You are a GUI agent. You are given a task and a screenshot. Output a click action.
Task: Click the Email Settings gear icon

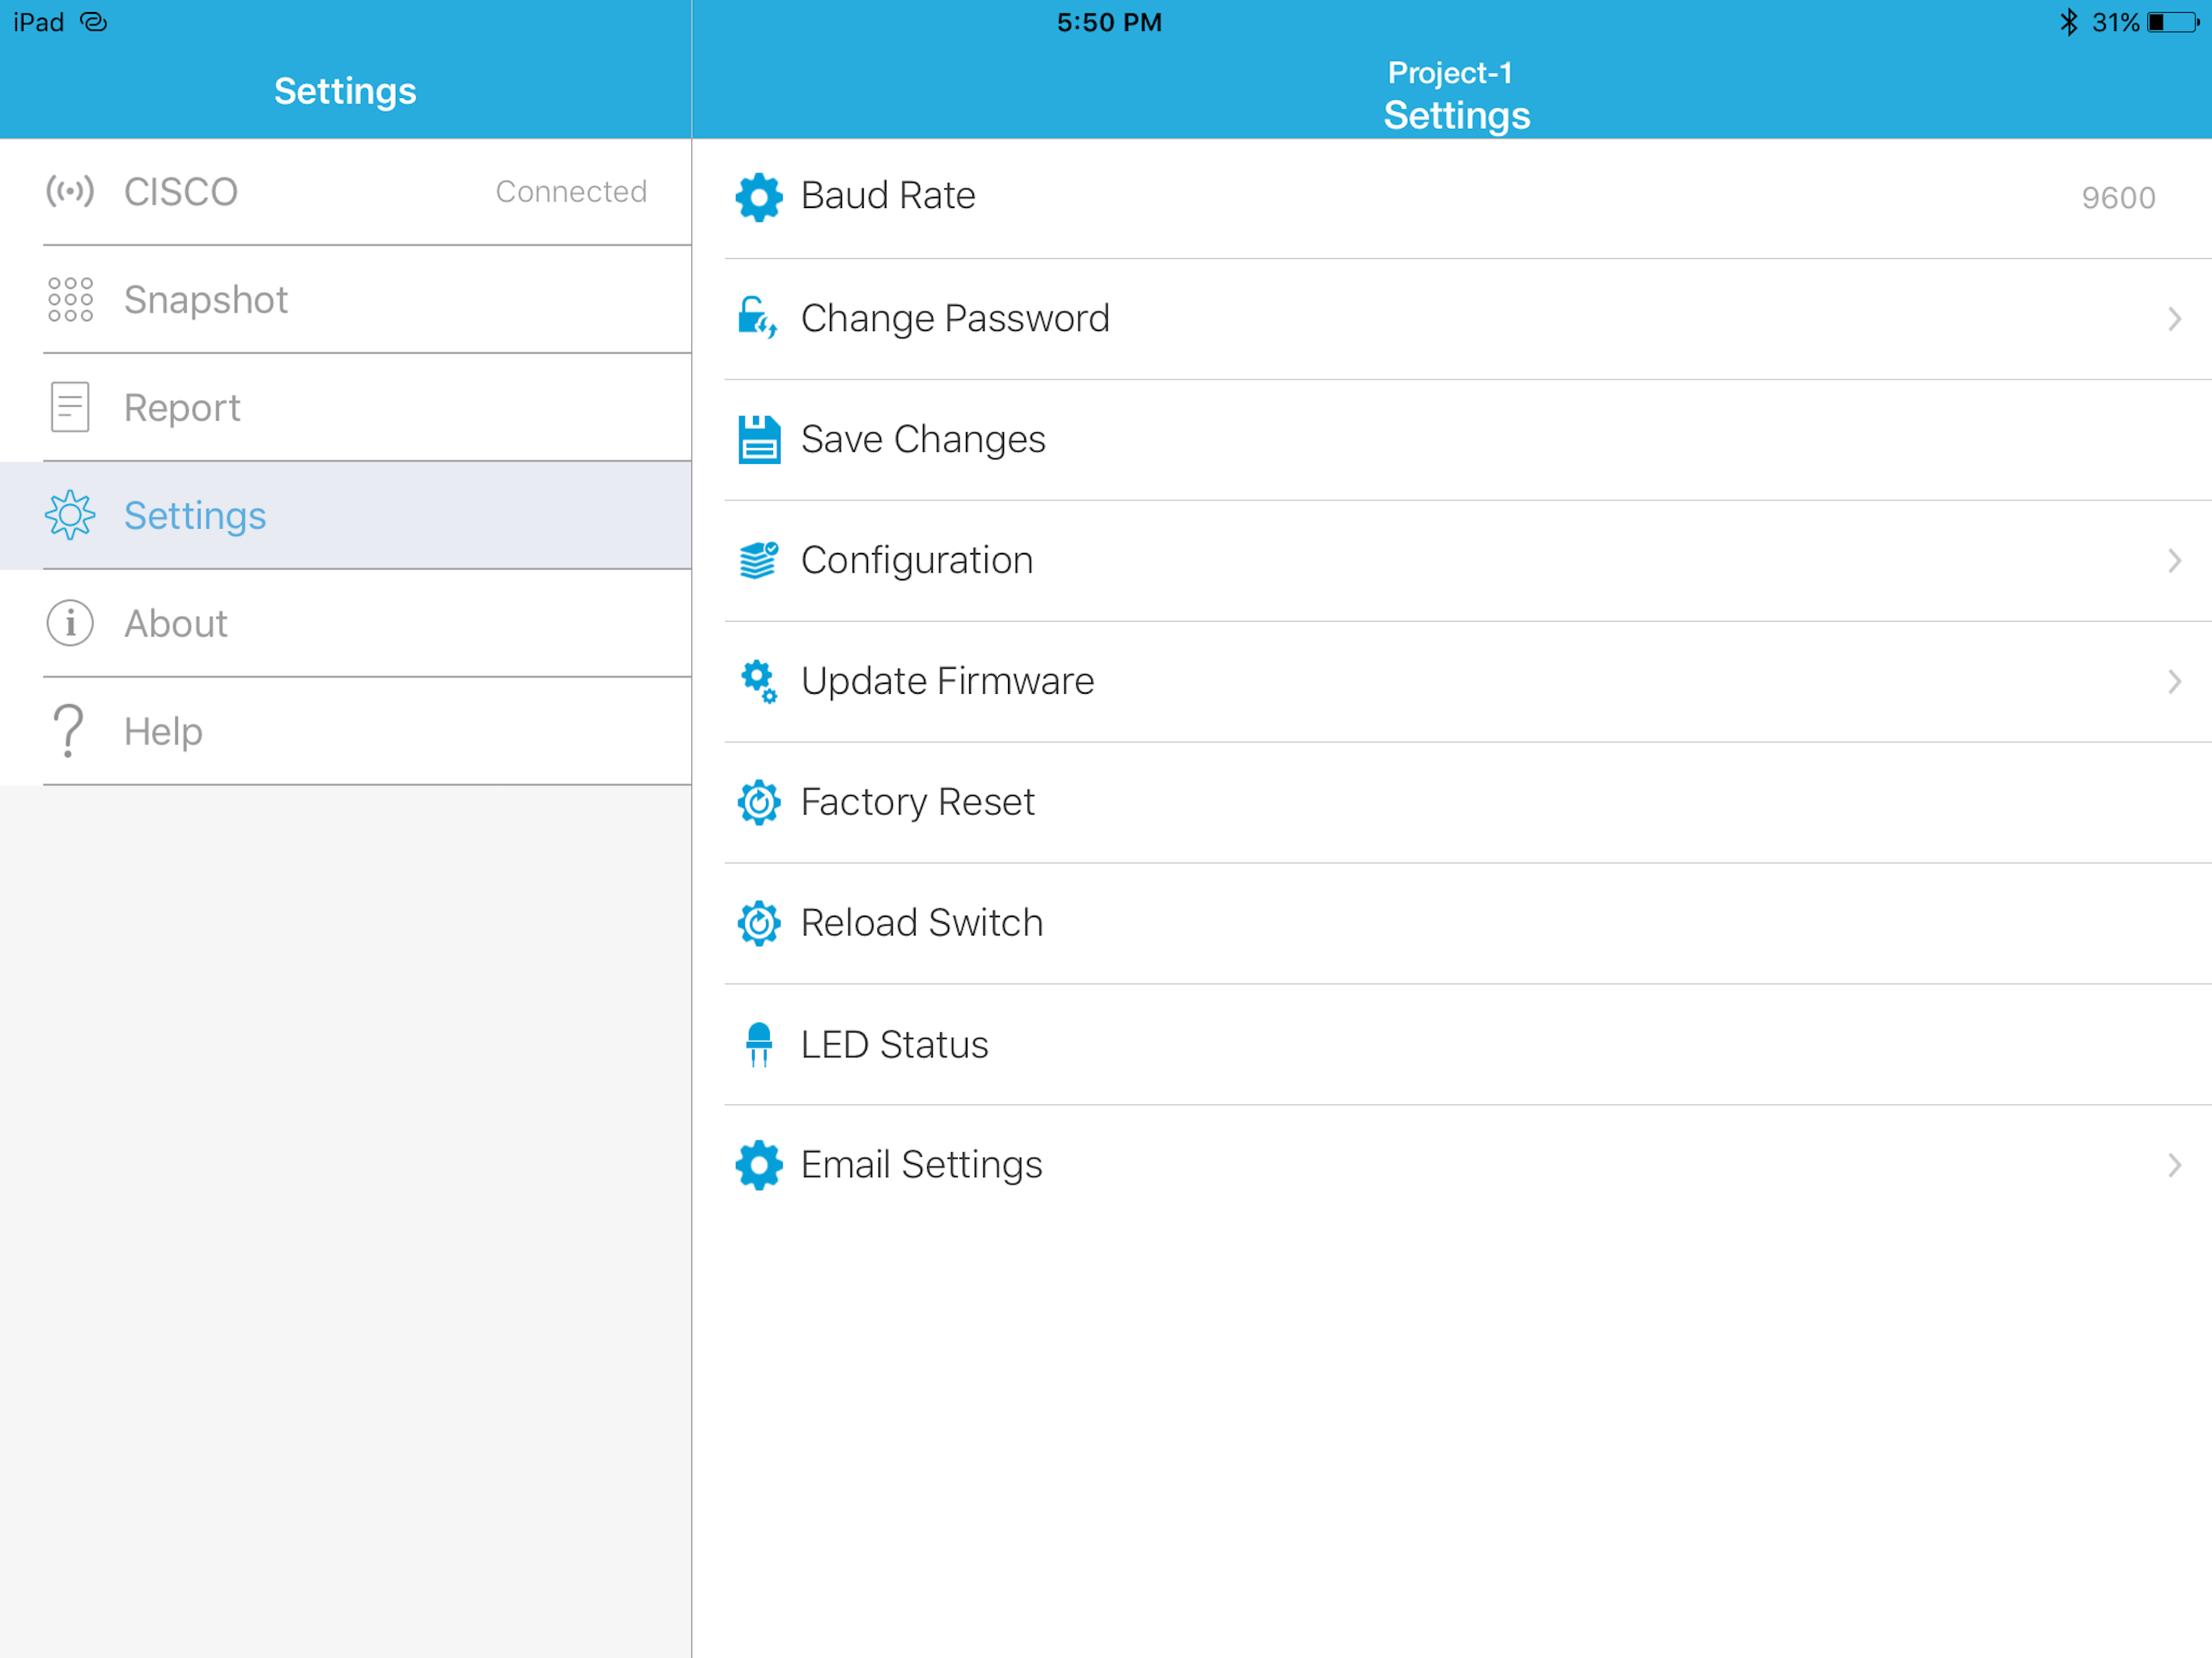coord(758,1165)
